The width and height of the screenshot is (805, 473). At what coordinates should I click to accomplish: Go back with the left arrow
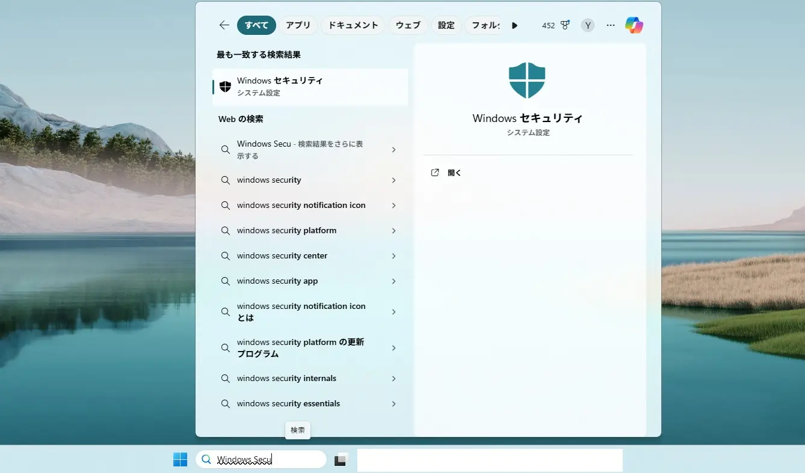pos(224,25)
